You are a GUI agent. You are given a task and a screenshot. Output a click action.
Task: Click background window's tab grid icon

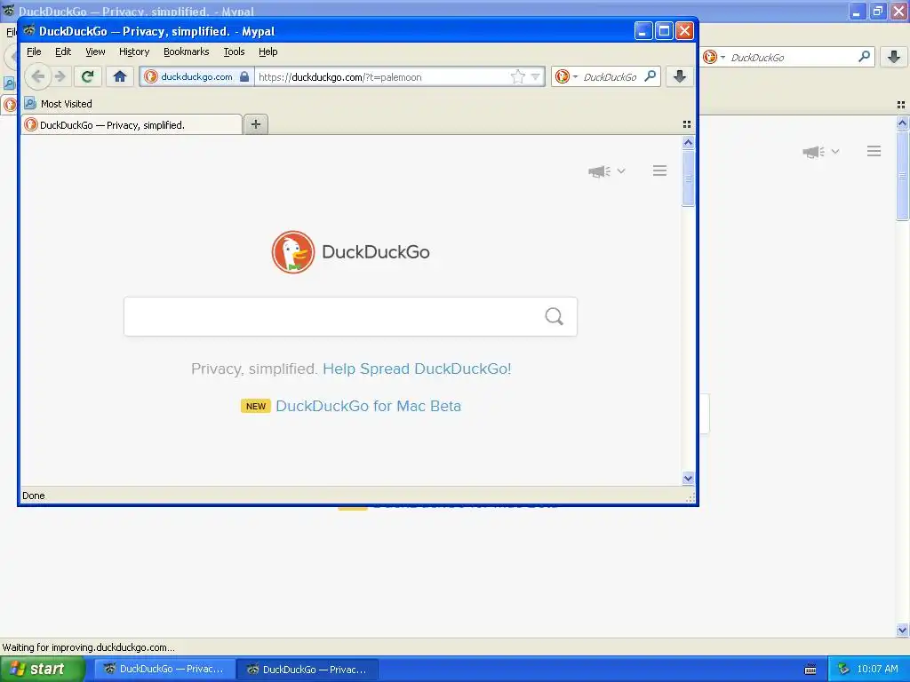tap(901, 105)
